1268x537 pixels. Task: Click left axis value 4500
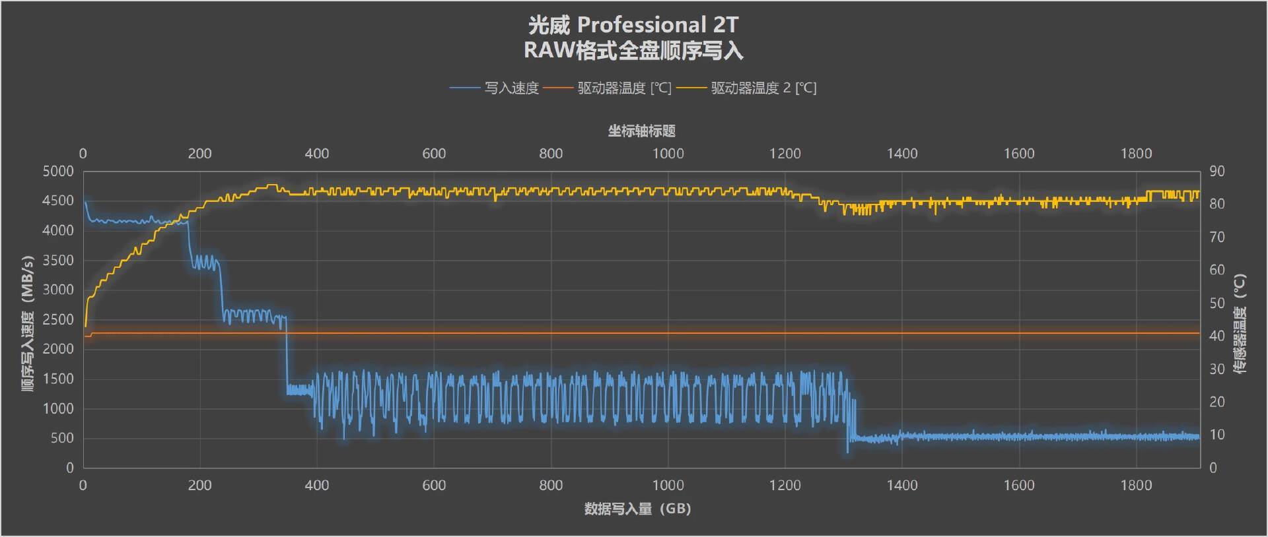[58, 201]
